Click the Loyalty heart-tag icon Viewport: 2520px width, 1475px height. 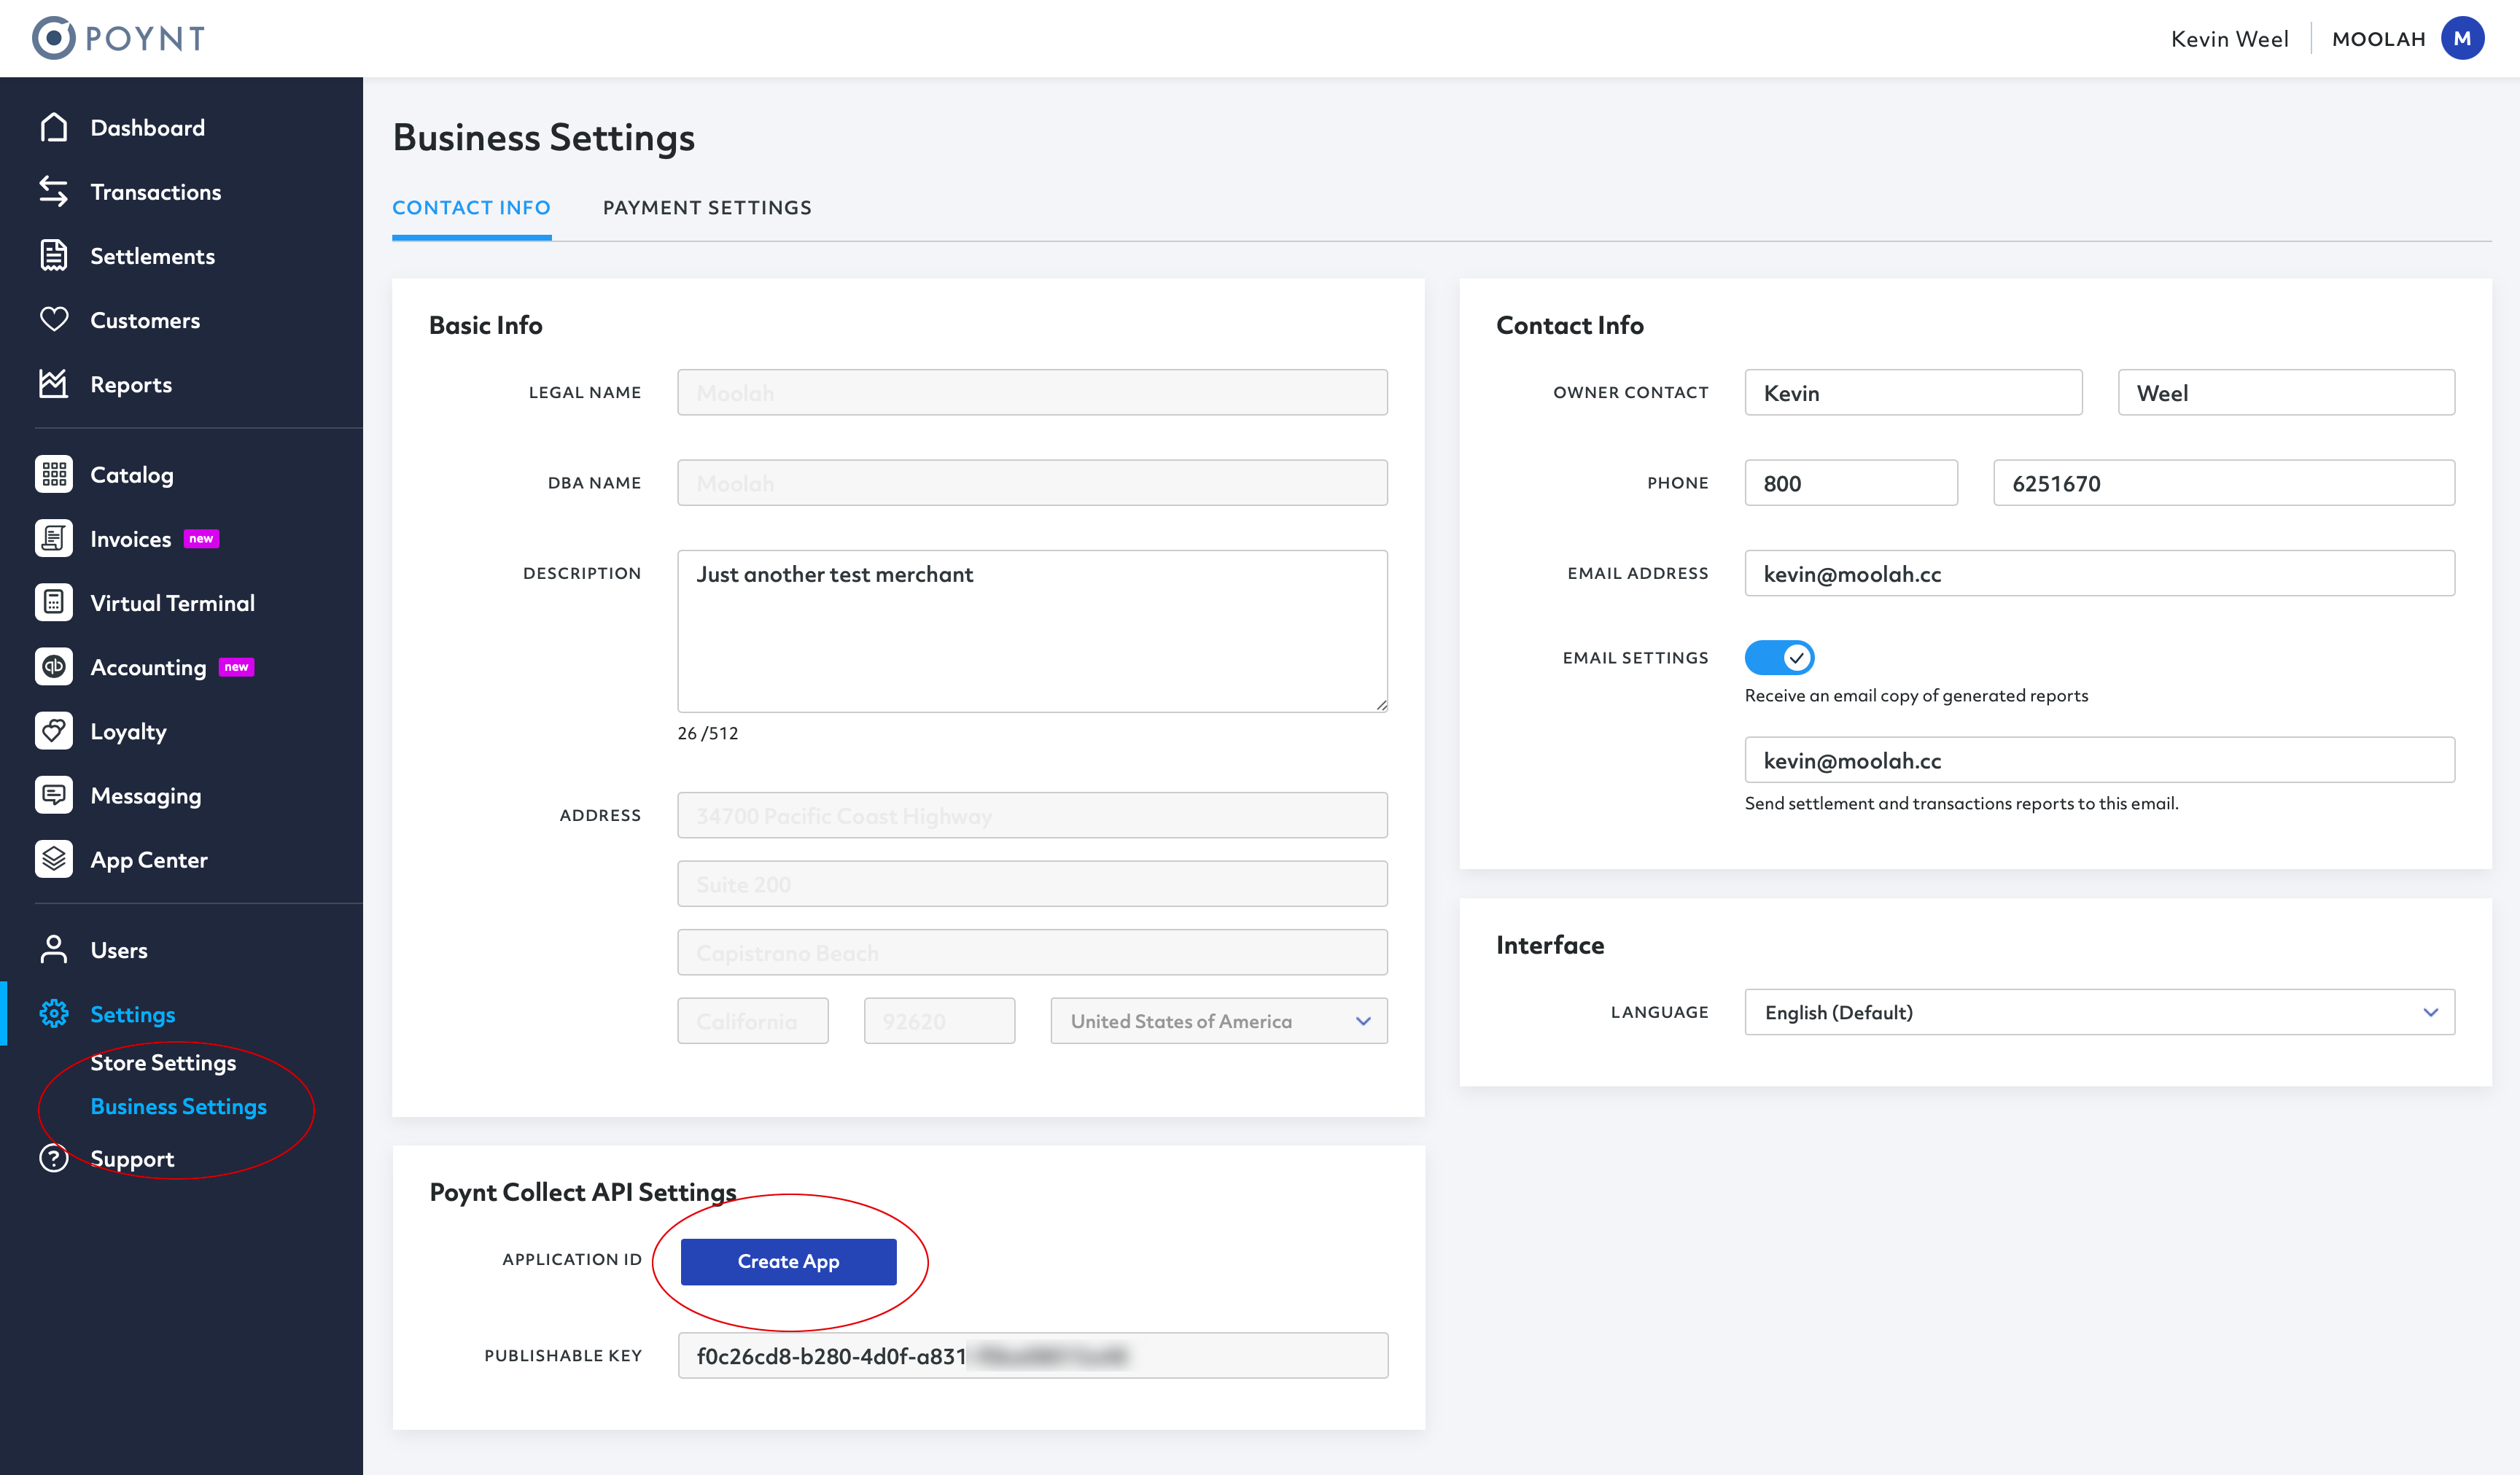click(54, 730)
